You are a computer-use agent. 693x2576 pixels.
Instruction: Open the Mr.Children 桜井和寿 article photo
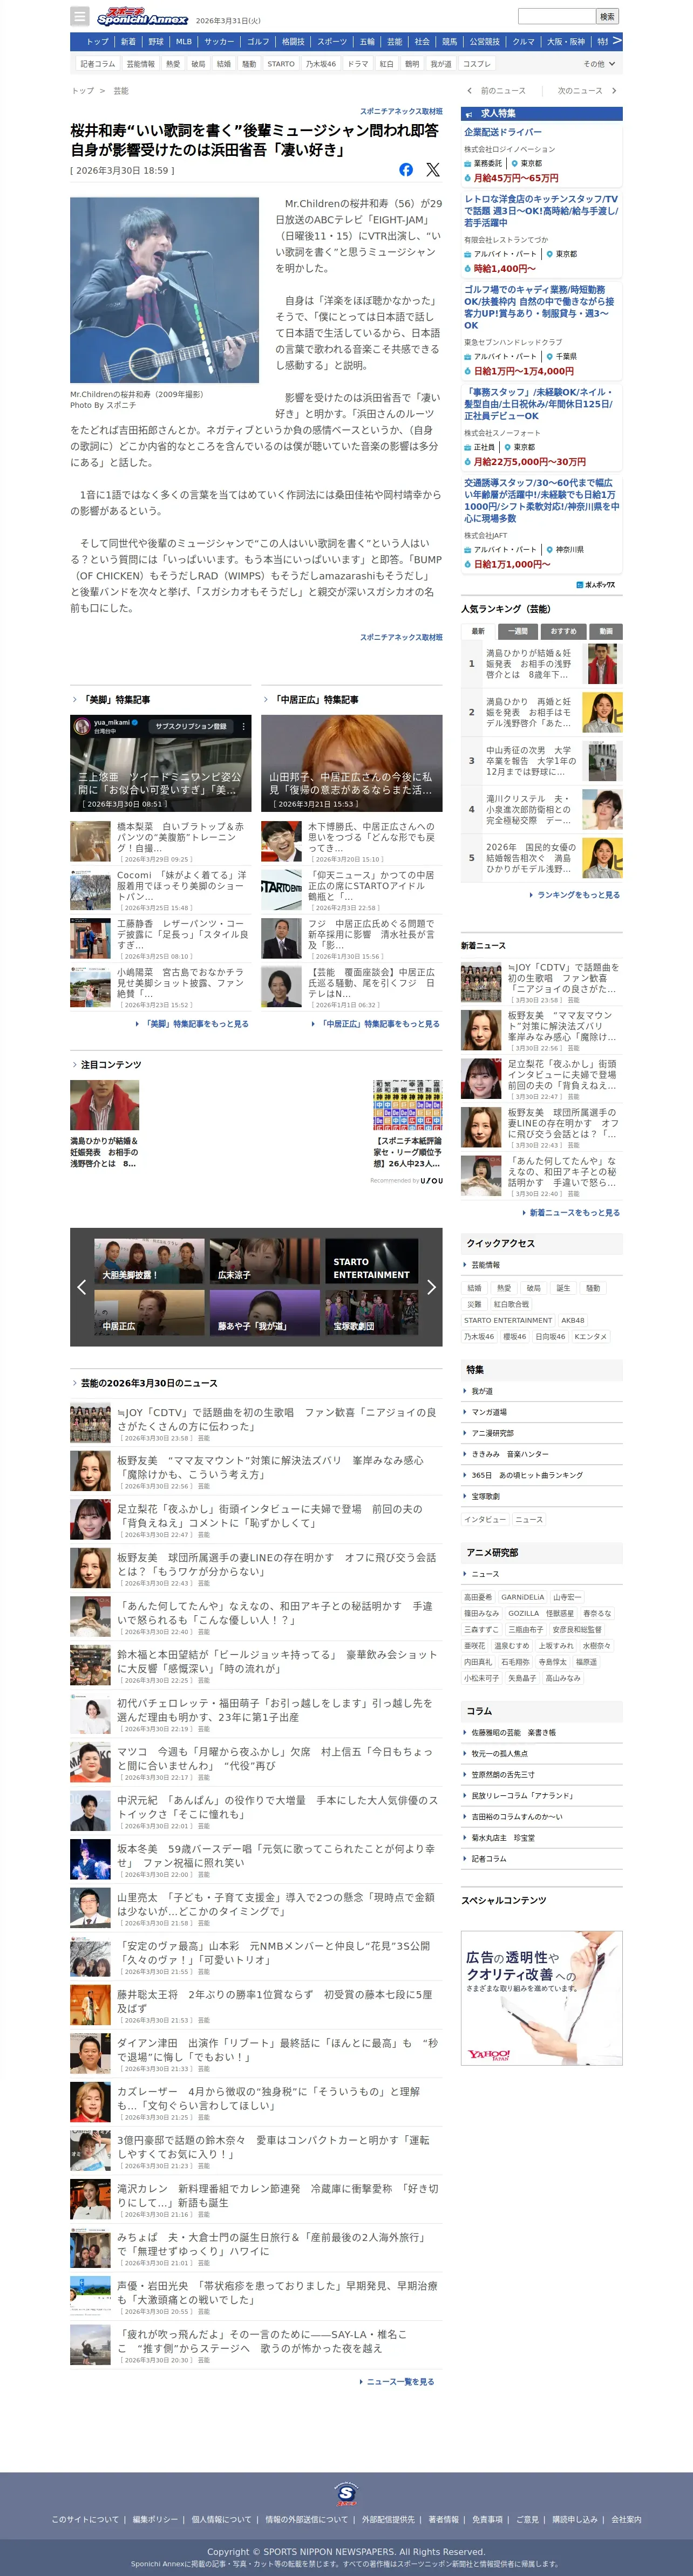click(x=165, y=290)
